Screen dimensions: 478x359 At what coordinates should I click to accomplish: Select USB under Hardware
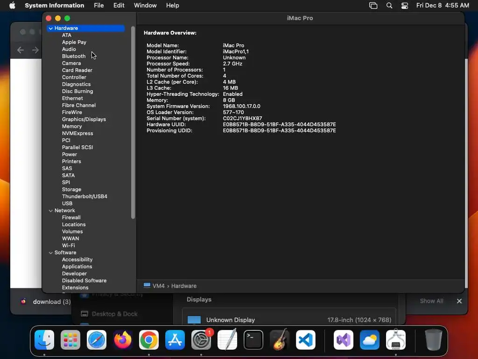[67, 204]
